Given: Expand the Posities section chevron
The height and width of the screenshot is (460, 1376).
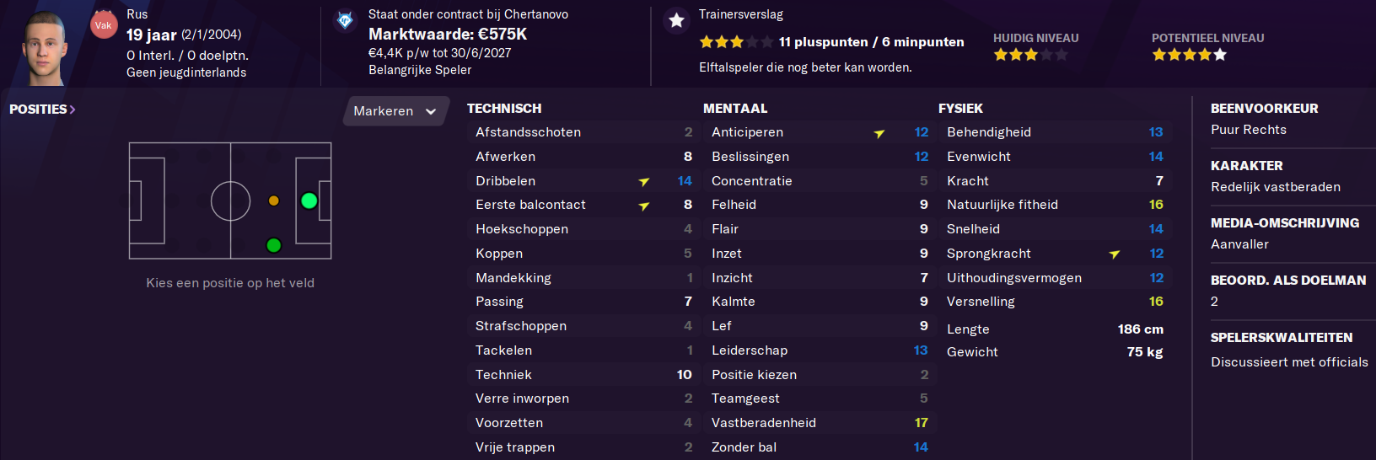Looking at the screenshot, I should click(x=73, y=110).
